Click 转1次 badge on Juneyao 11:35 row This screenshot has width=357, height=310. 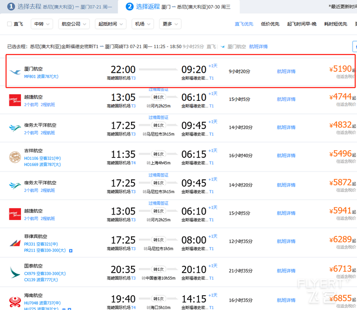click(x=158, y=154)
